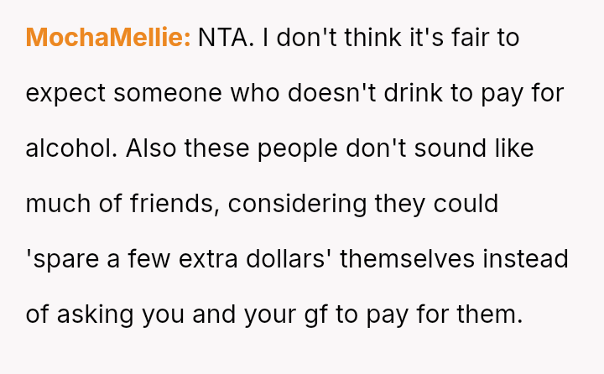Click the quoted word "spare"

click(x=67, y=259)
